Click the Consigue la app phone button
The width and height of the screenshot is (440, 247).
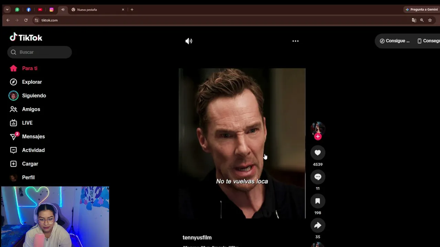point(428,41)
